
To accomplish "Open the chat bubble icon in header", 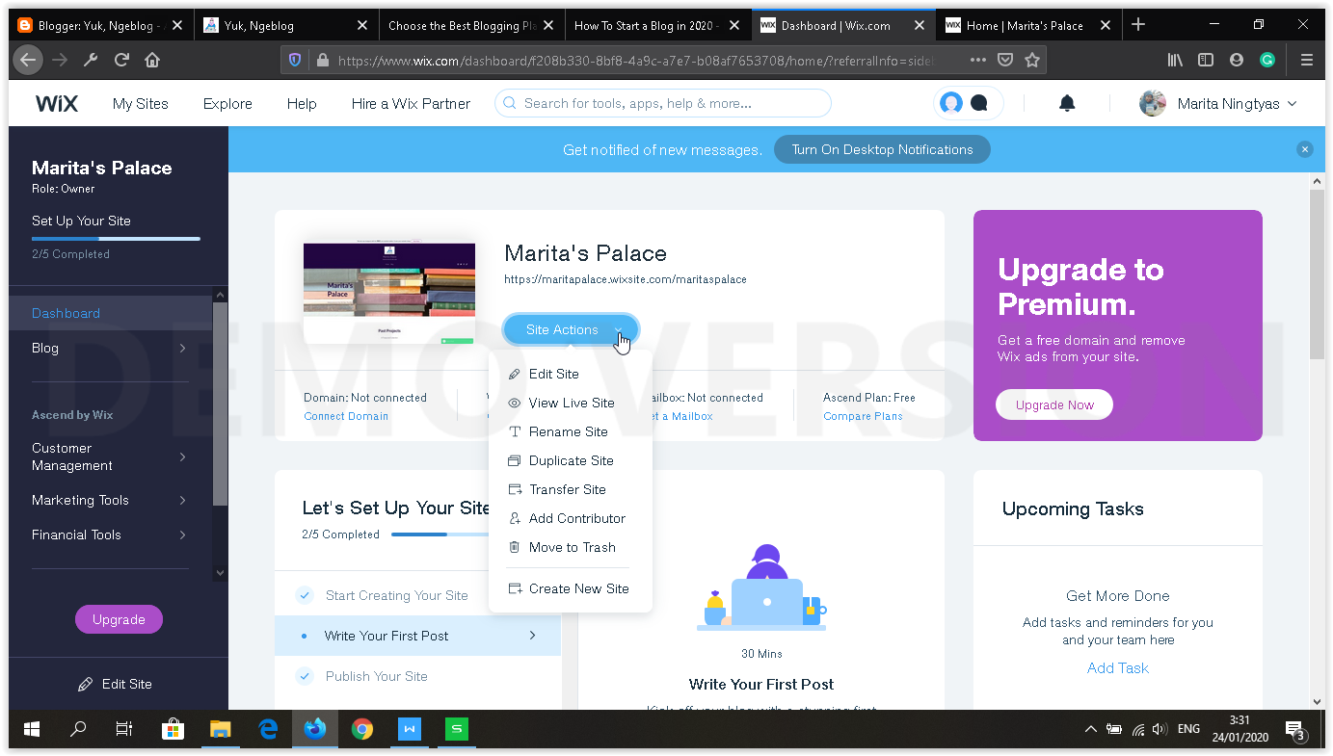I will (979, 104).
